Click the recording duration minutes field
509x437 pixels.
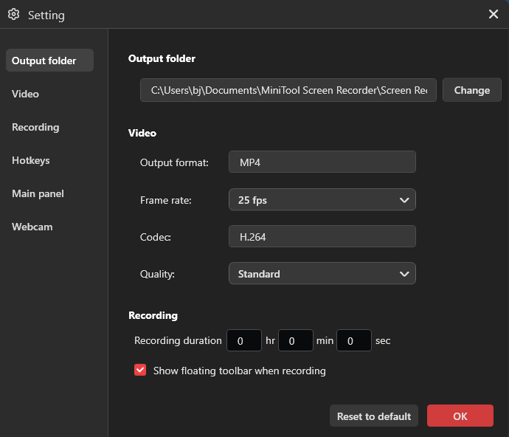[296, 340]
